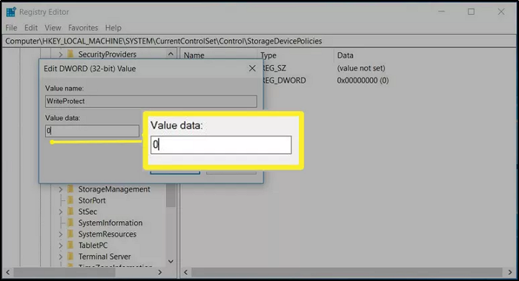Select the StorageManagement folder icon

click(70, 189)
